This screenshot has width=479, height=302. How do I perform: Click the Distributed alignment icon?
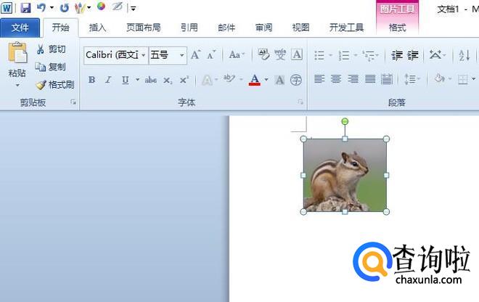[x=387, y=79]
